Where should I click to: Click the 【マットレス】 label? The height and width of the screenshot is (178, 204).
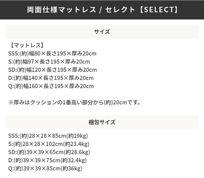[27, 45]
